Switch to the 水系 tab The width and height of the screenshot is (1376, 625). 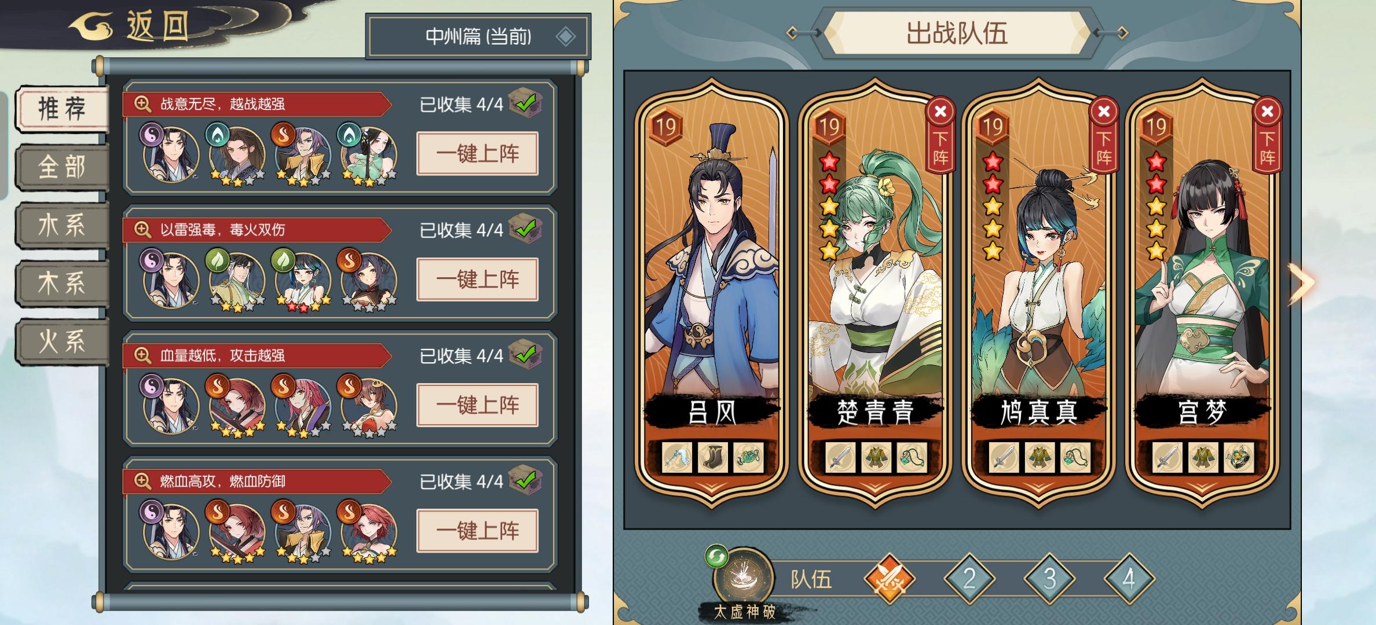tap(62, 225)
